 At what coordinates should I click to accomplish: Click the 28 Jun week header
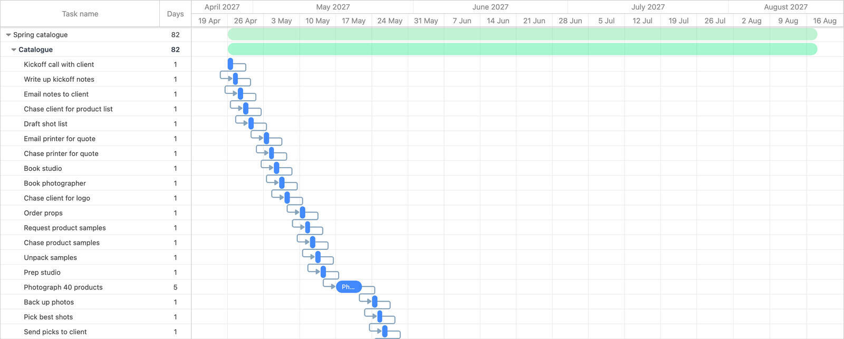(x=570, y=21)
